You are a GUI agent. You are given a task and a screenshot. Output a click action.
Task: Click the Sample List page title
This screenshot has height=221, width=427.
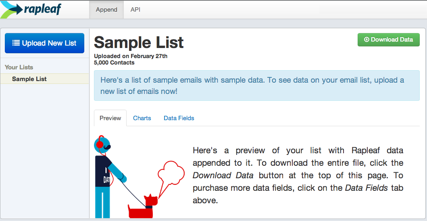[x=139, y=42]
